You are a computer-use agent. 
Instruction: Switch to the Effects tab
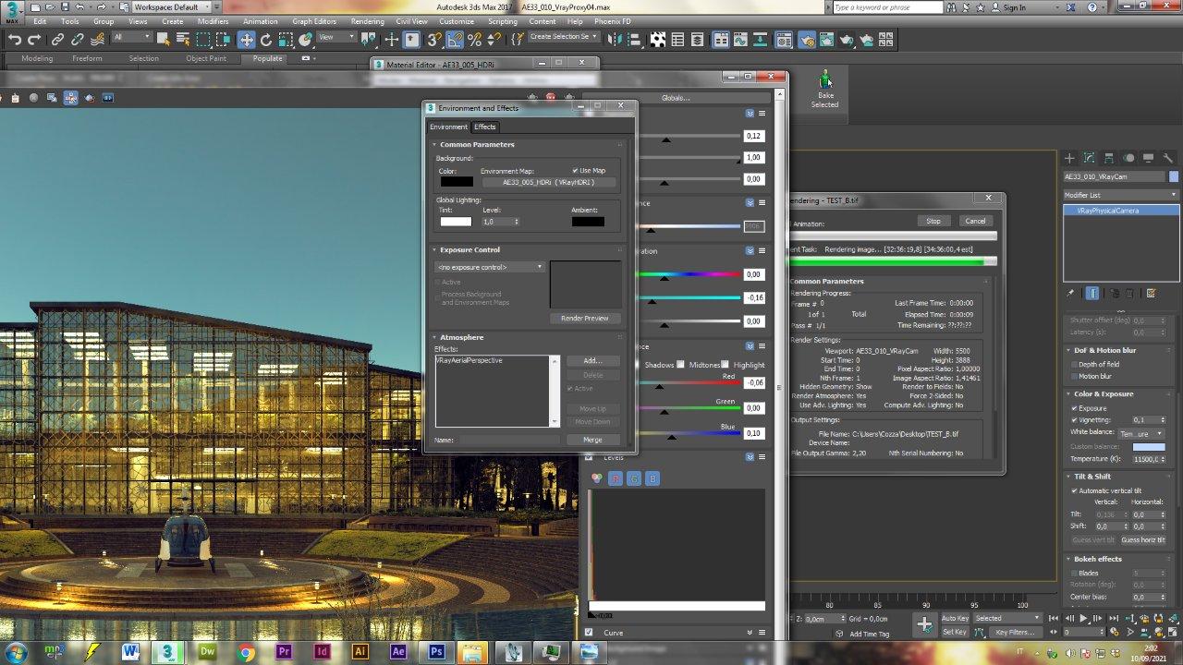point(485,127)
